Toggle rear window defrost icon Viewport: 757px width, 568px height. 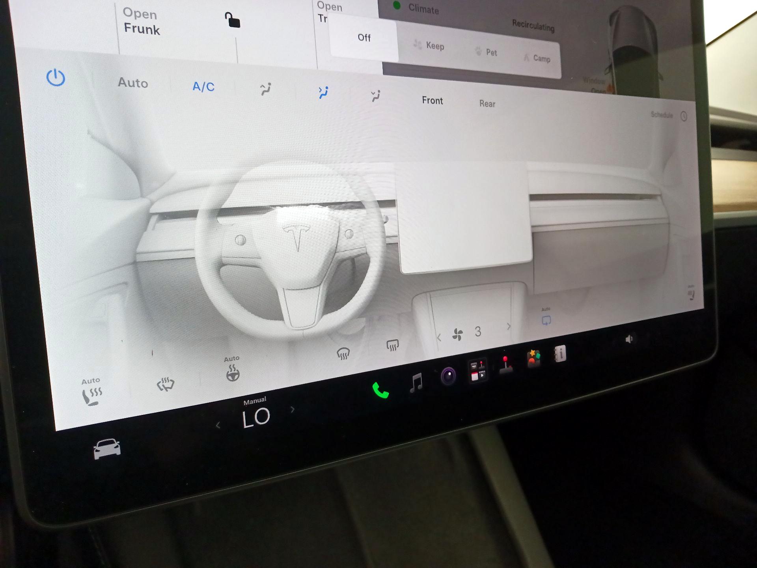coord(393,346)
